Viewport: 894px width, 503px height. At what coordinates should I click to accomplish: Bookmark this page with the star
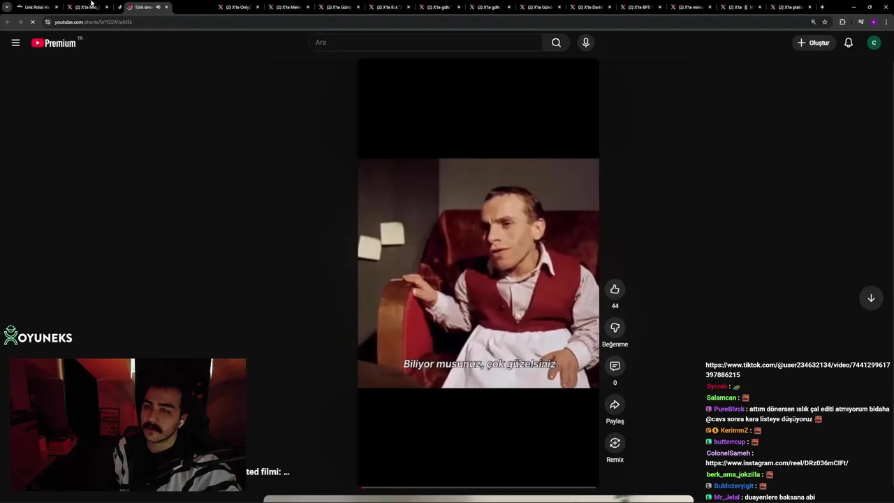[x=825, y=22]
